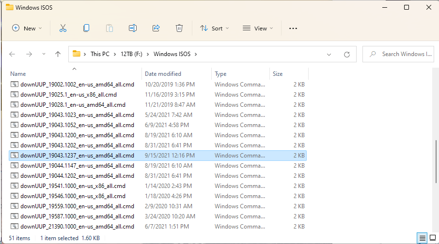Click the Share icon in toolbar
Screen dimensions: 439x244
click(x=156, y=29)
